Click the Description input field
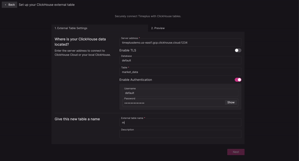This screenshot has height=161, width=299. pos(180,134)
